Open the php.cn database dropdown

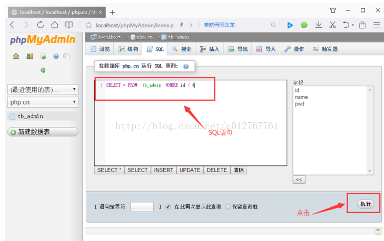[x=43, y=102]
